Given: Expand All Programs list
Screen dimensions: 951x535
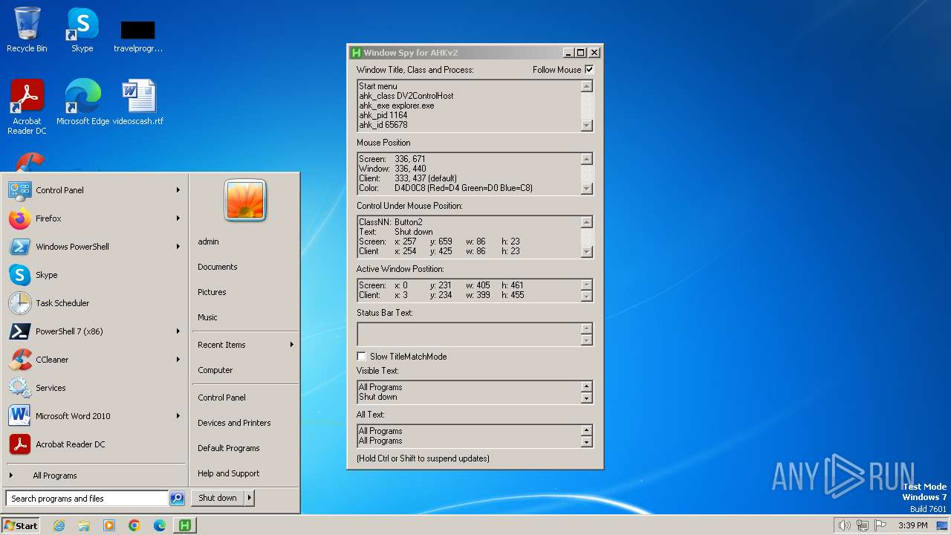Looking at the screenshot, I should [x=95, y=476].
